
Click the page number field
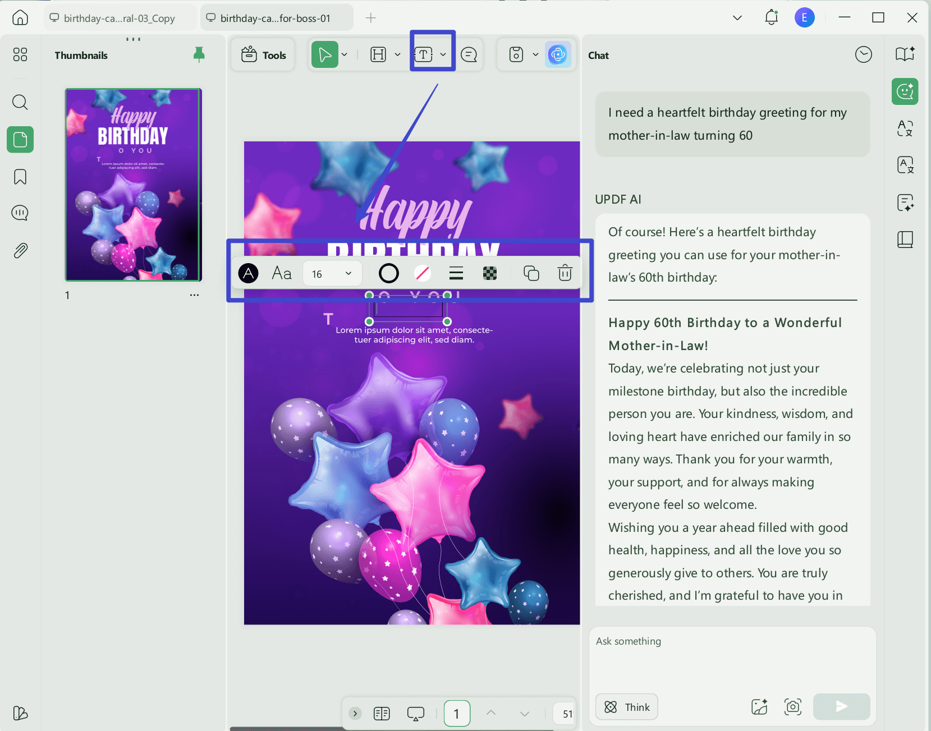tap(457, 714)
